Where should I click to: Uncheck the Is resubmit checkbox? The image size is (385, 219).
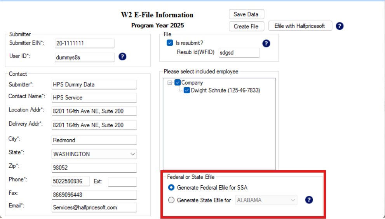click(x=170, y=43)
